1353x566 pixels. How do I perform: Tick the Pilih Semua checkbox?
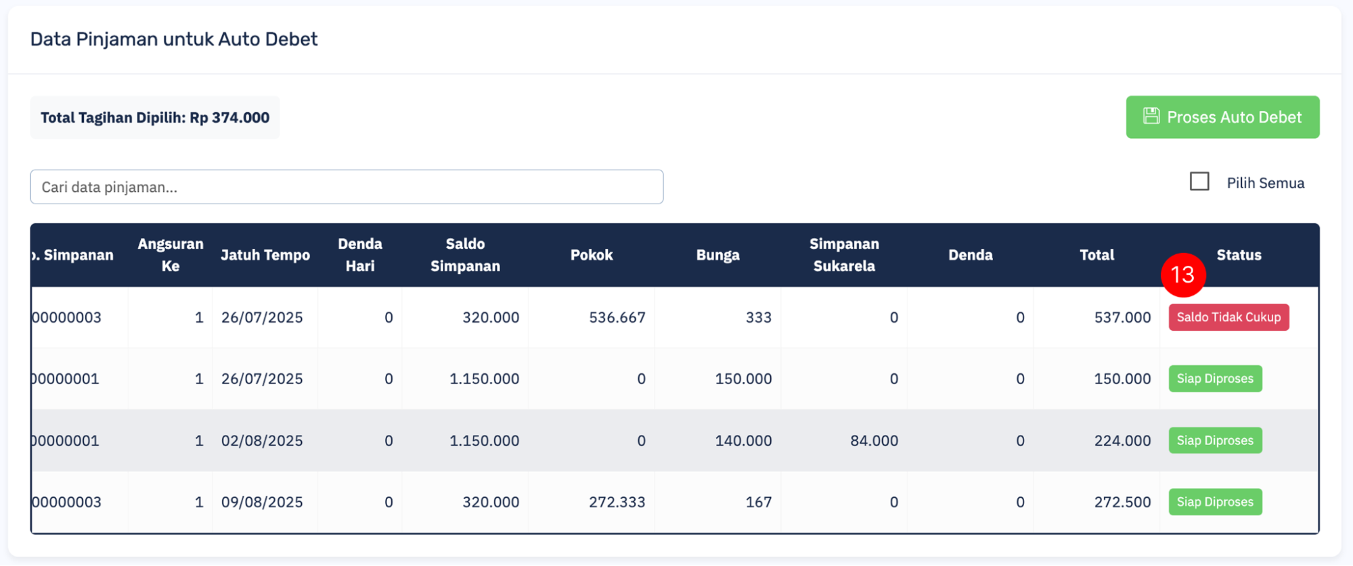[1199, 182]
